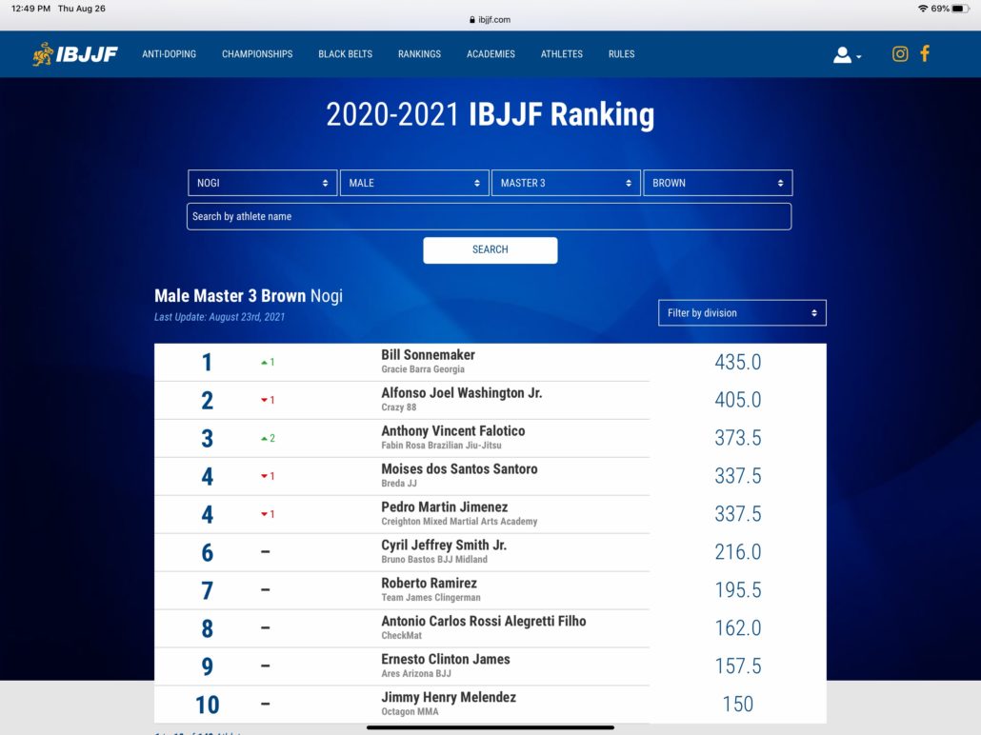This screenshot has height=735, width=981.
Task: Click the 405.0 points score
Action: tap(738, 400)
